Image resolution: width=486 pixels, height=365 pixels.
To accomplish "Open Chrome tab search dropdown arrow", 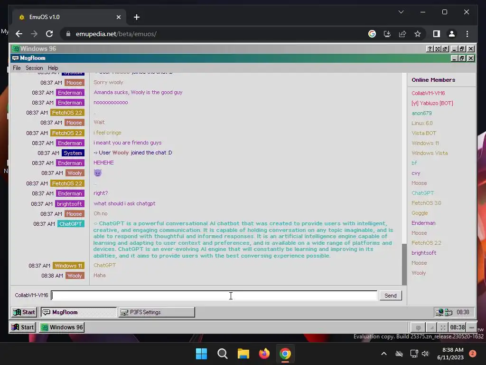I will point(401,12).
